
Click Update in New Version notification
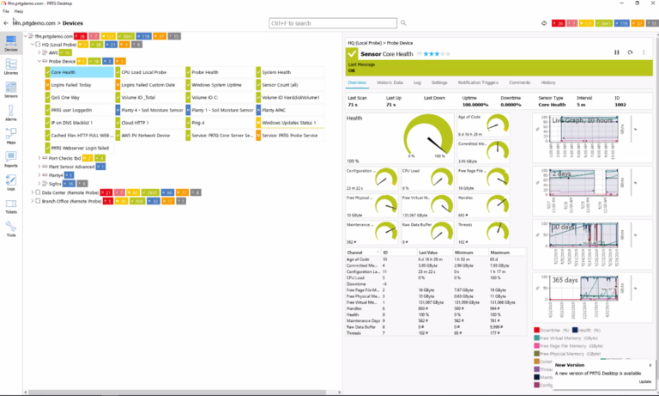point(645,381)
